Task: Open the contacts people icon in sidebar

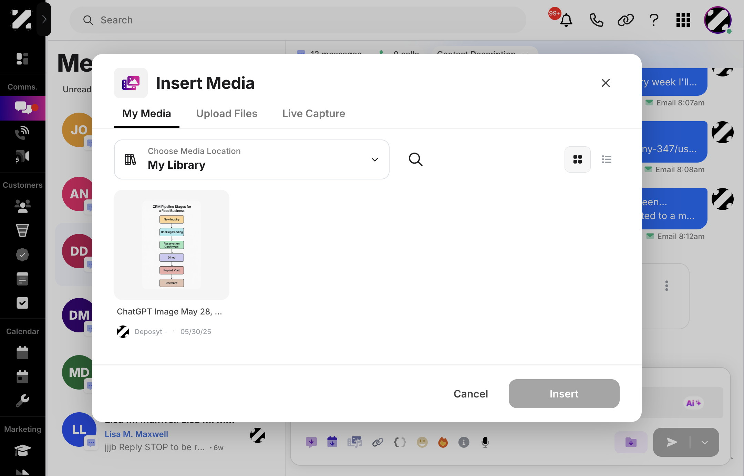Action: (x=22, y=206)
